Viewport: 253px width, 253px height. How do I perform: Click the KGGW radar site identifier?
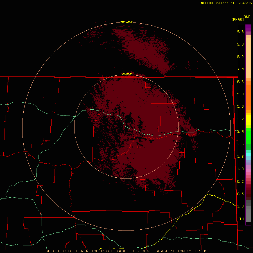point(162,251)
